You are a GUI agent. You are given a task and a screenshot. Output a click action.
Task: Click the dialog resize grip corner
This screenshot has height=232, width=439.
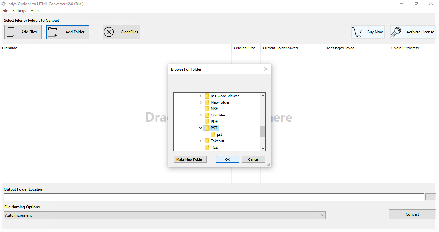pos(268,165)
